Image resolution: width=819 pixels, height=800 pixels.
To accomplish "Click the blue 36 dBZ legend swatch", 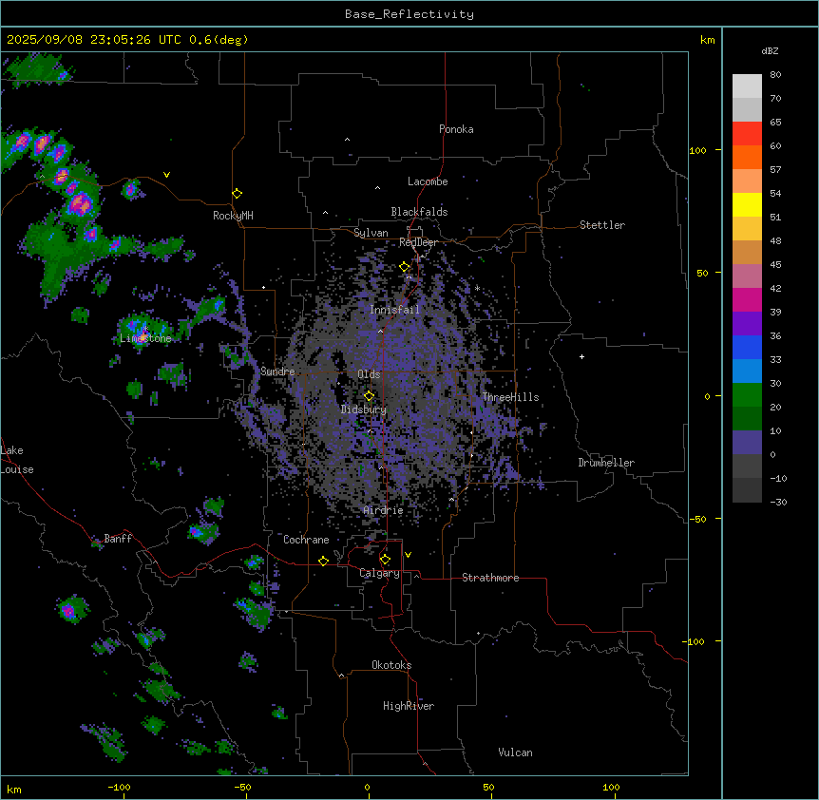I will pos(747,347).
